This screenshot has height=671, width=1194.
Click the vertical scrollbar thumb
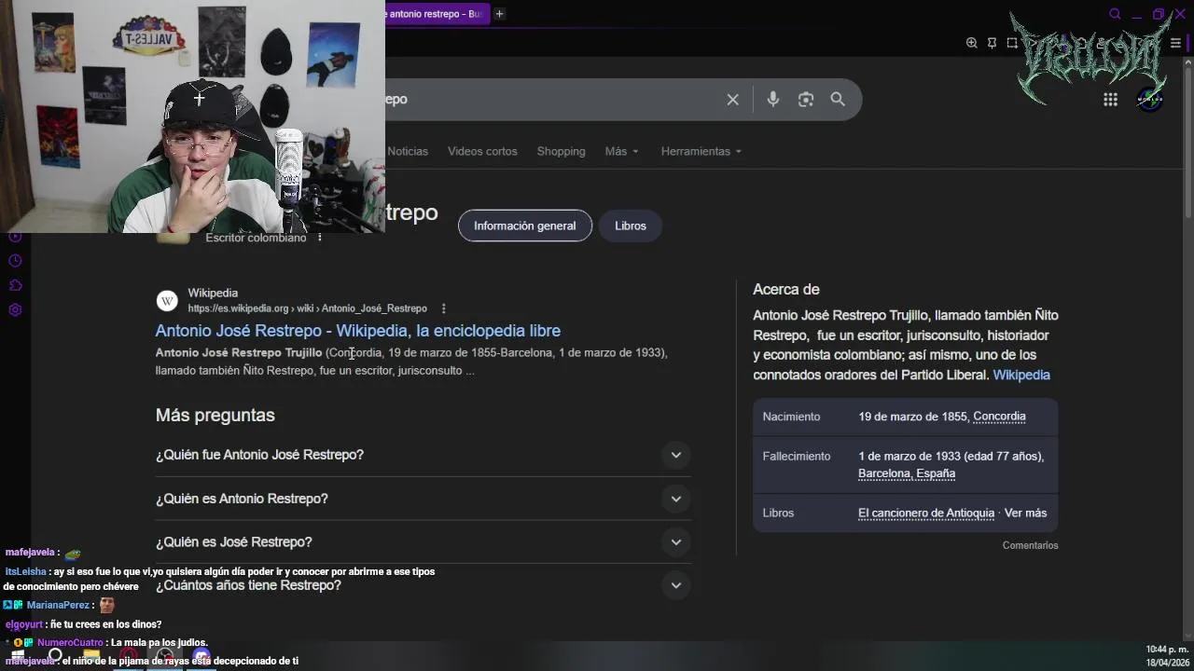1187,144
